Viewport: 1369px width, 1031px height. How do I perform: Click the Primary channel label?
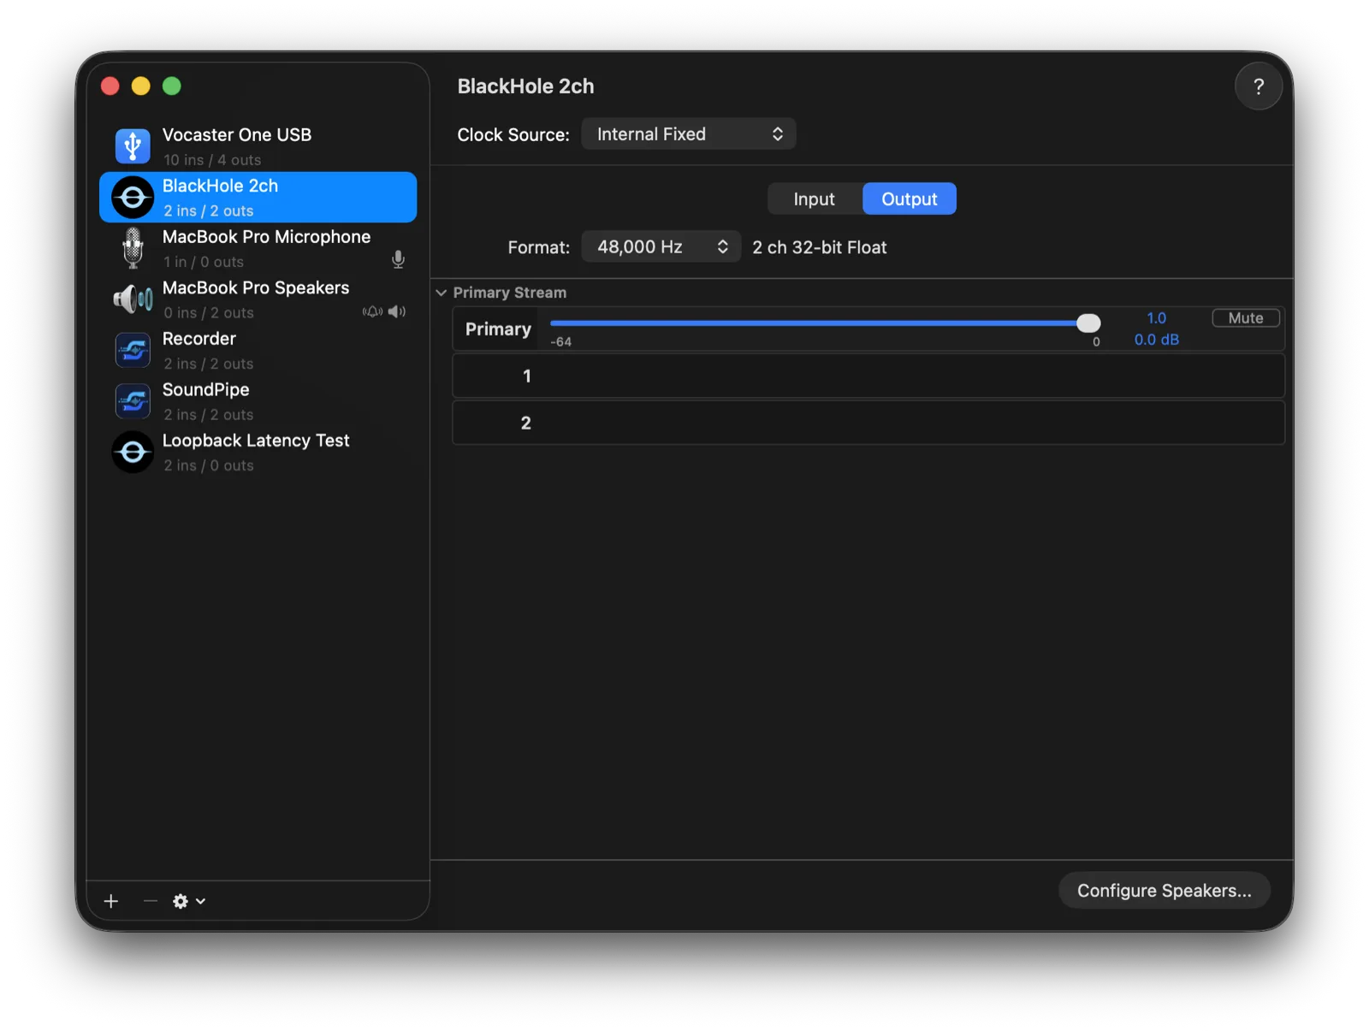pyautogui.click(x=498, y=329)
